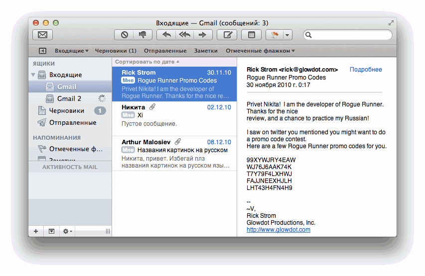Image resolution: width=425 pixels, height=276 pixels.
Task: Click attachment paperclip on Arthur Malosiev message
Action: (178, 142)
